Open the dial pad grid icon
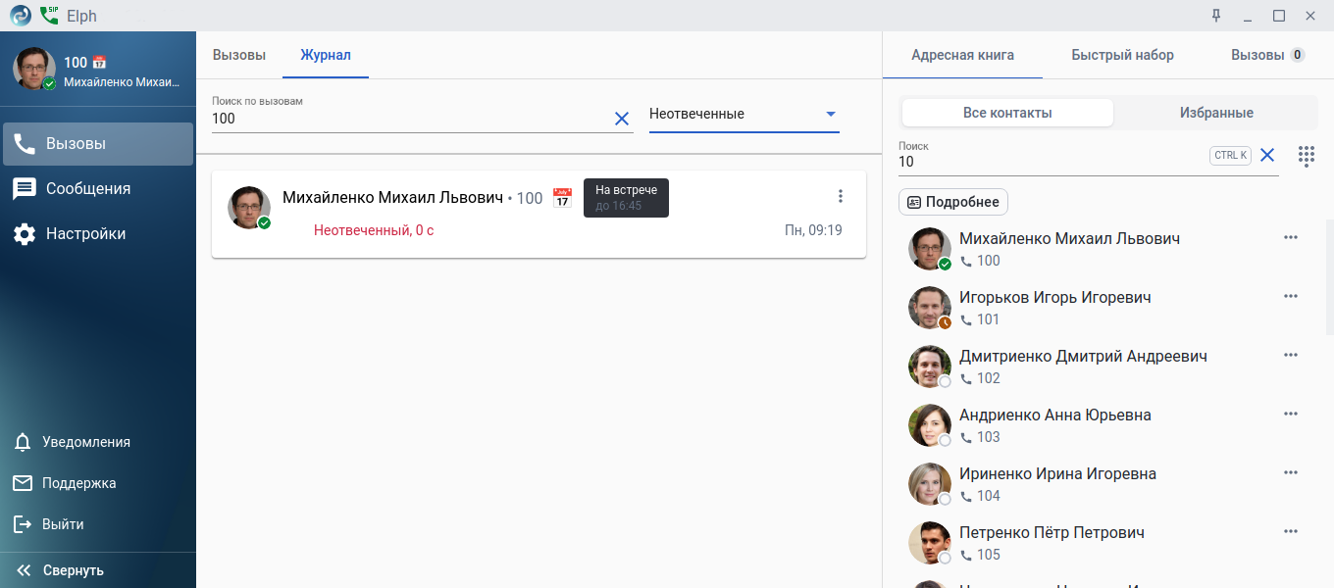Image resolution: width=1334 pixels, height=588 pixels. (x=1306, y=156)
